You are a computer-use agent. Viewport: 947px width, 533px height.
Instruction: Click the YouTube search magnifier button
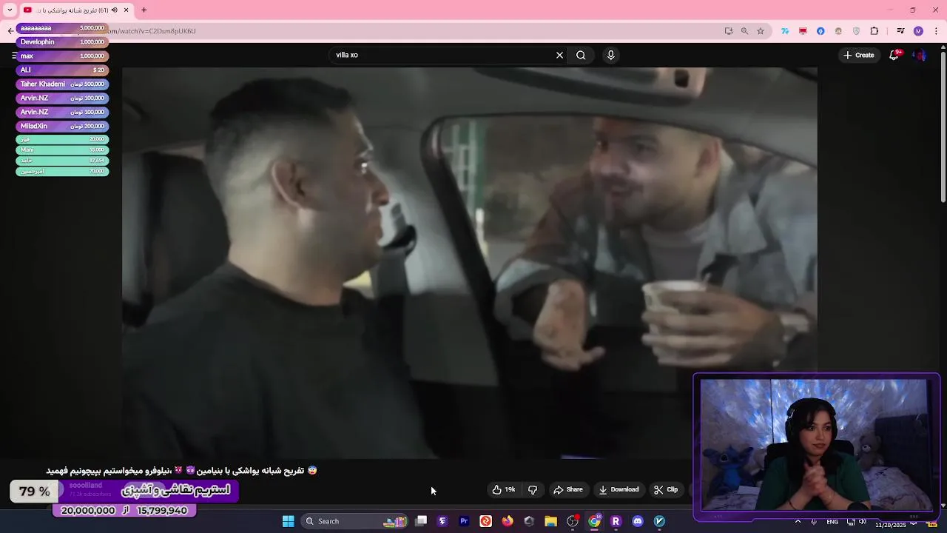(x=581, y=55)
